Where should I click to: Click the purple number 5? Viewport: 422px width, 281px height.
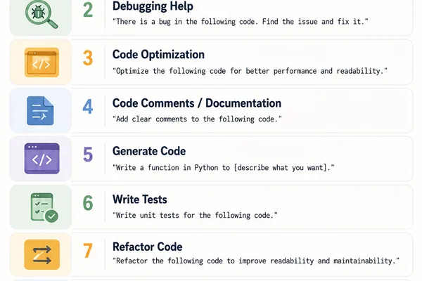[88, 155]
